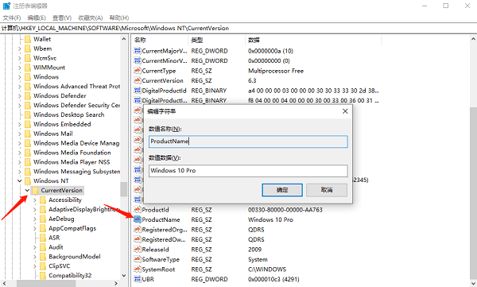Collapse the Windows NT tree node
This screenshot has width=477, height=287.
(19, 181)
